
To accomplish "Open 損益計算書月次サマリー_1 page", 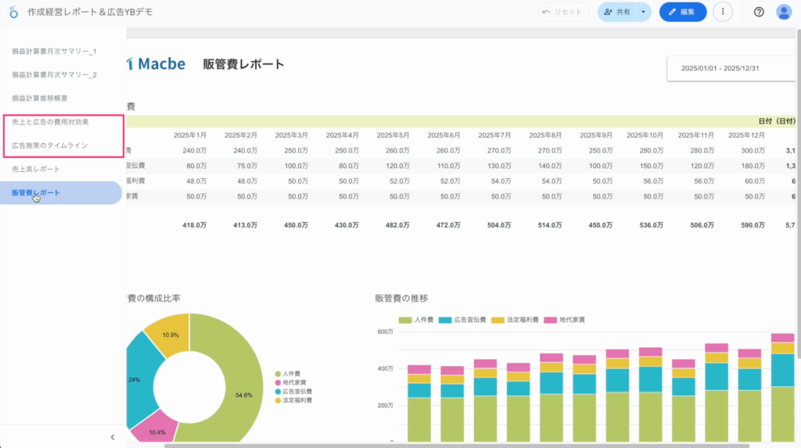I will pyautogui.click(x=54, y=52).
